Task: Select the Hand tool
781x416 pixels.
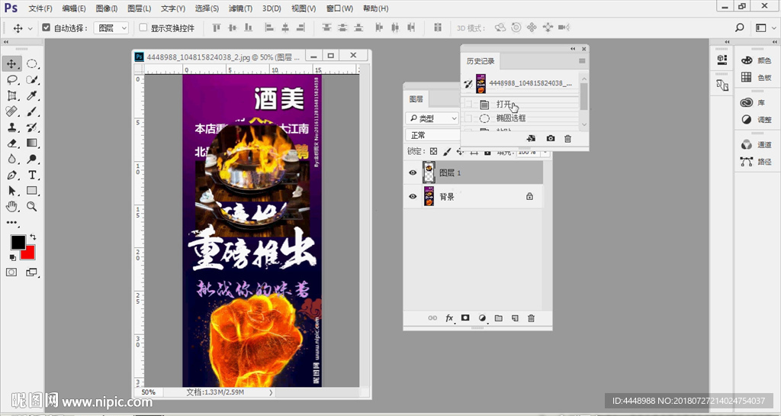Action: 12,207
